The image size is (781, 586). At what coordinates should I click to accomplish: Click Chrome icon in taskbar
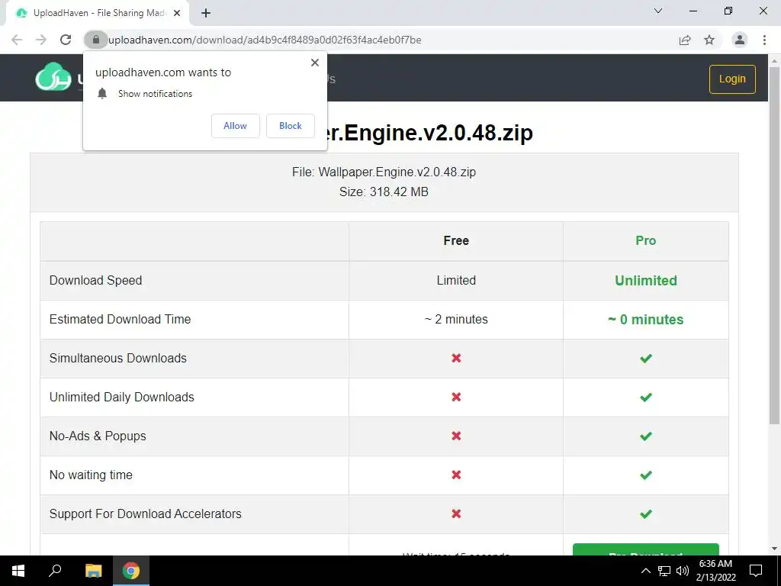point(131,571)
